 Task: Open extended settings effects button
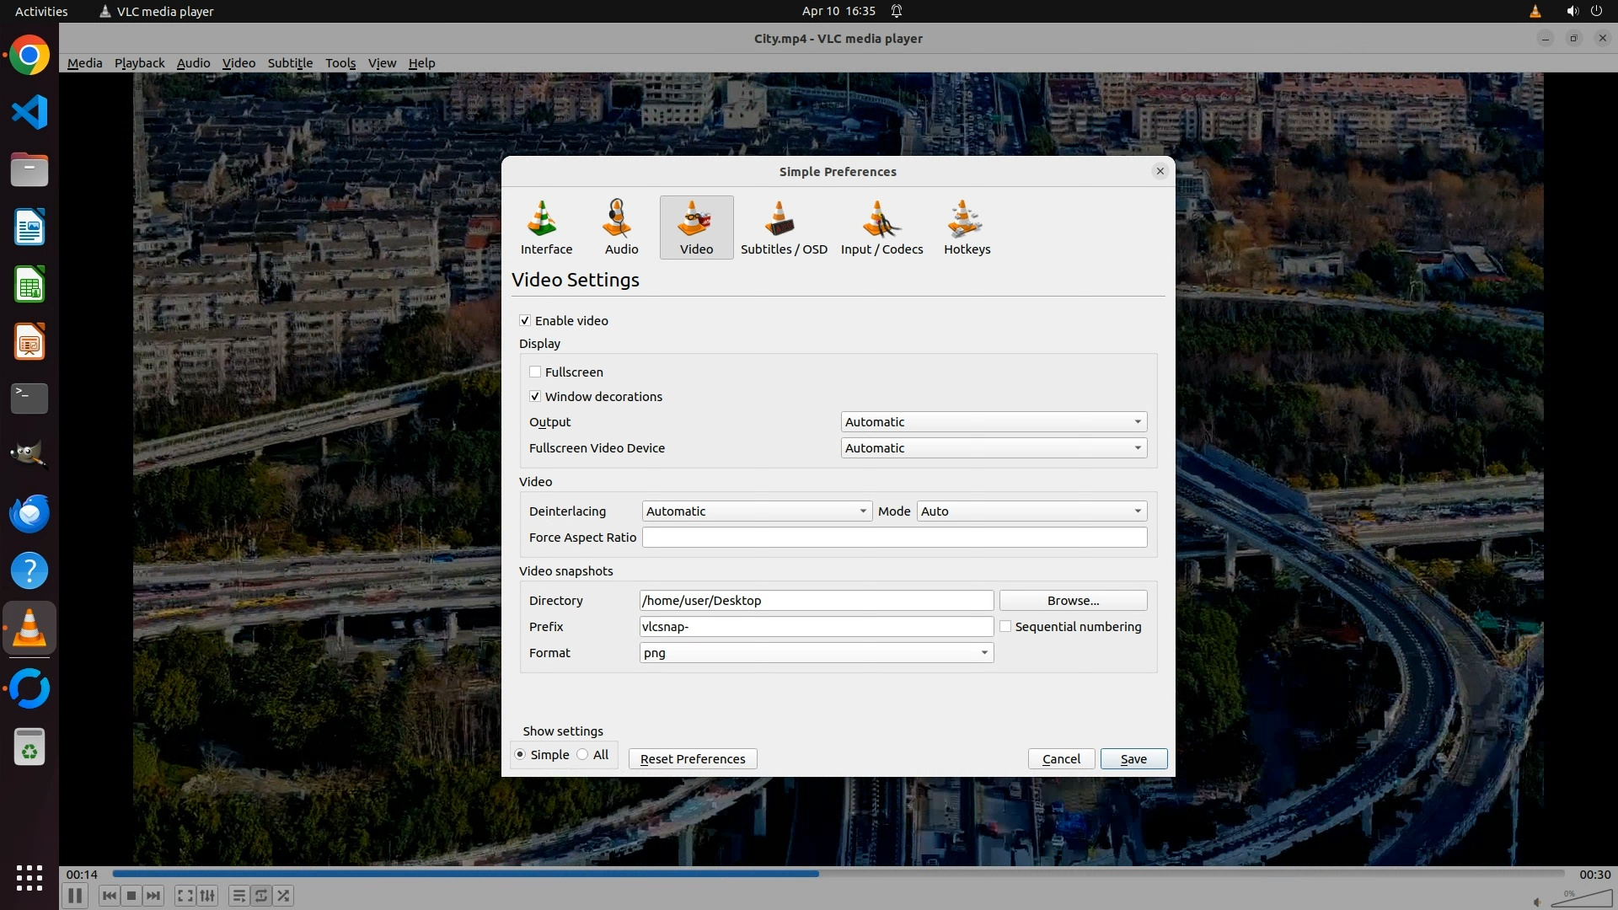coord(207,896)
